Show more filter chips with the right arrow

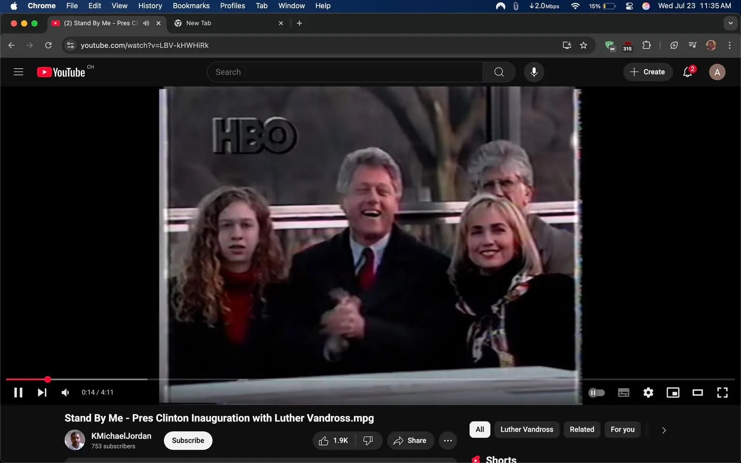(x=664, y=430)
